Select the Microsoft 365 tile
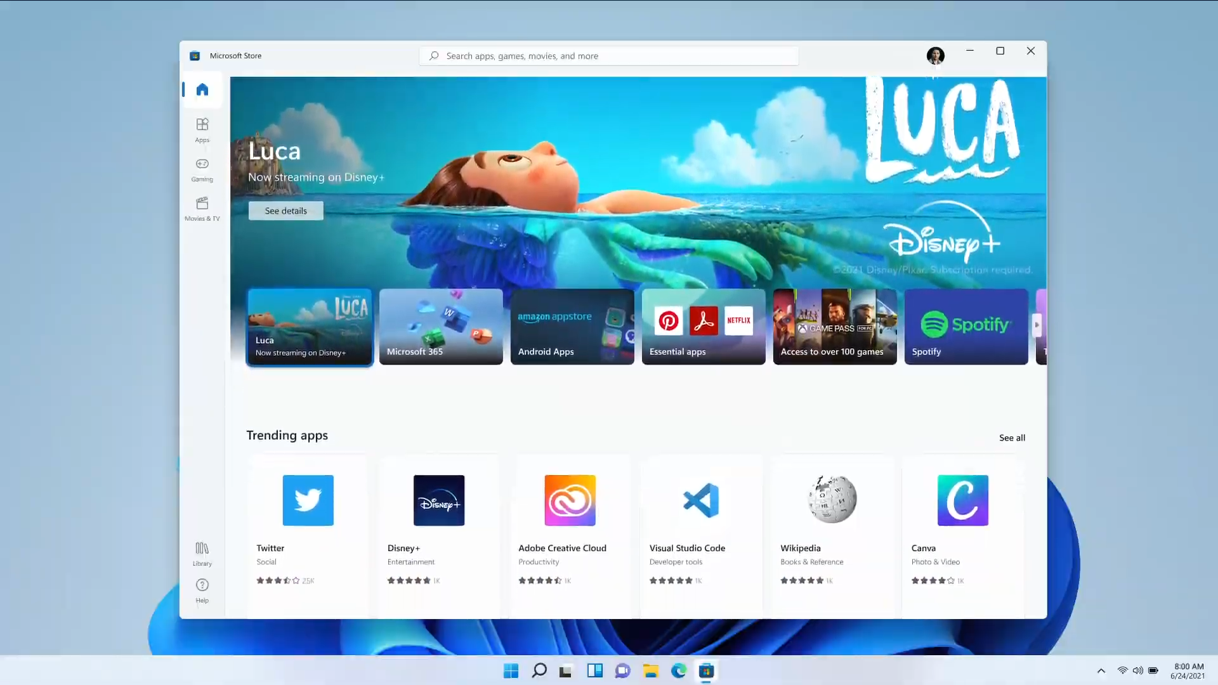The image size is (1218, 685). [441, 326]
